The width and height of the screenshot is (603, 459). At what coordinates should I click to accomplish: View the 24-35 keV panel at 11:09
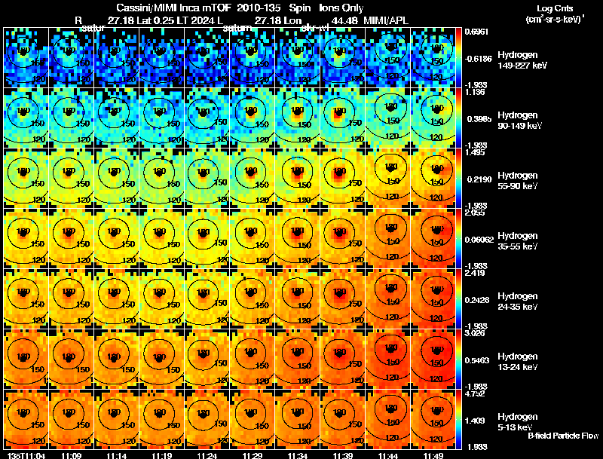click(71, 299)
